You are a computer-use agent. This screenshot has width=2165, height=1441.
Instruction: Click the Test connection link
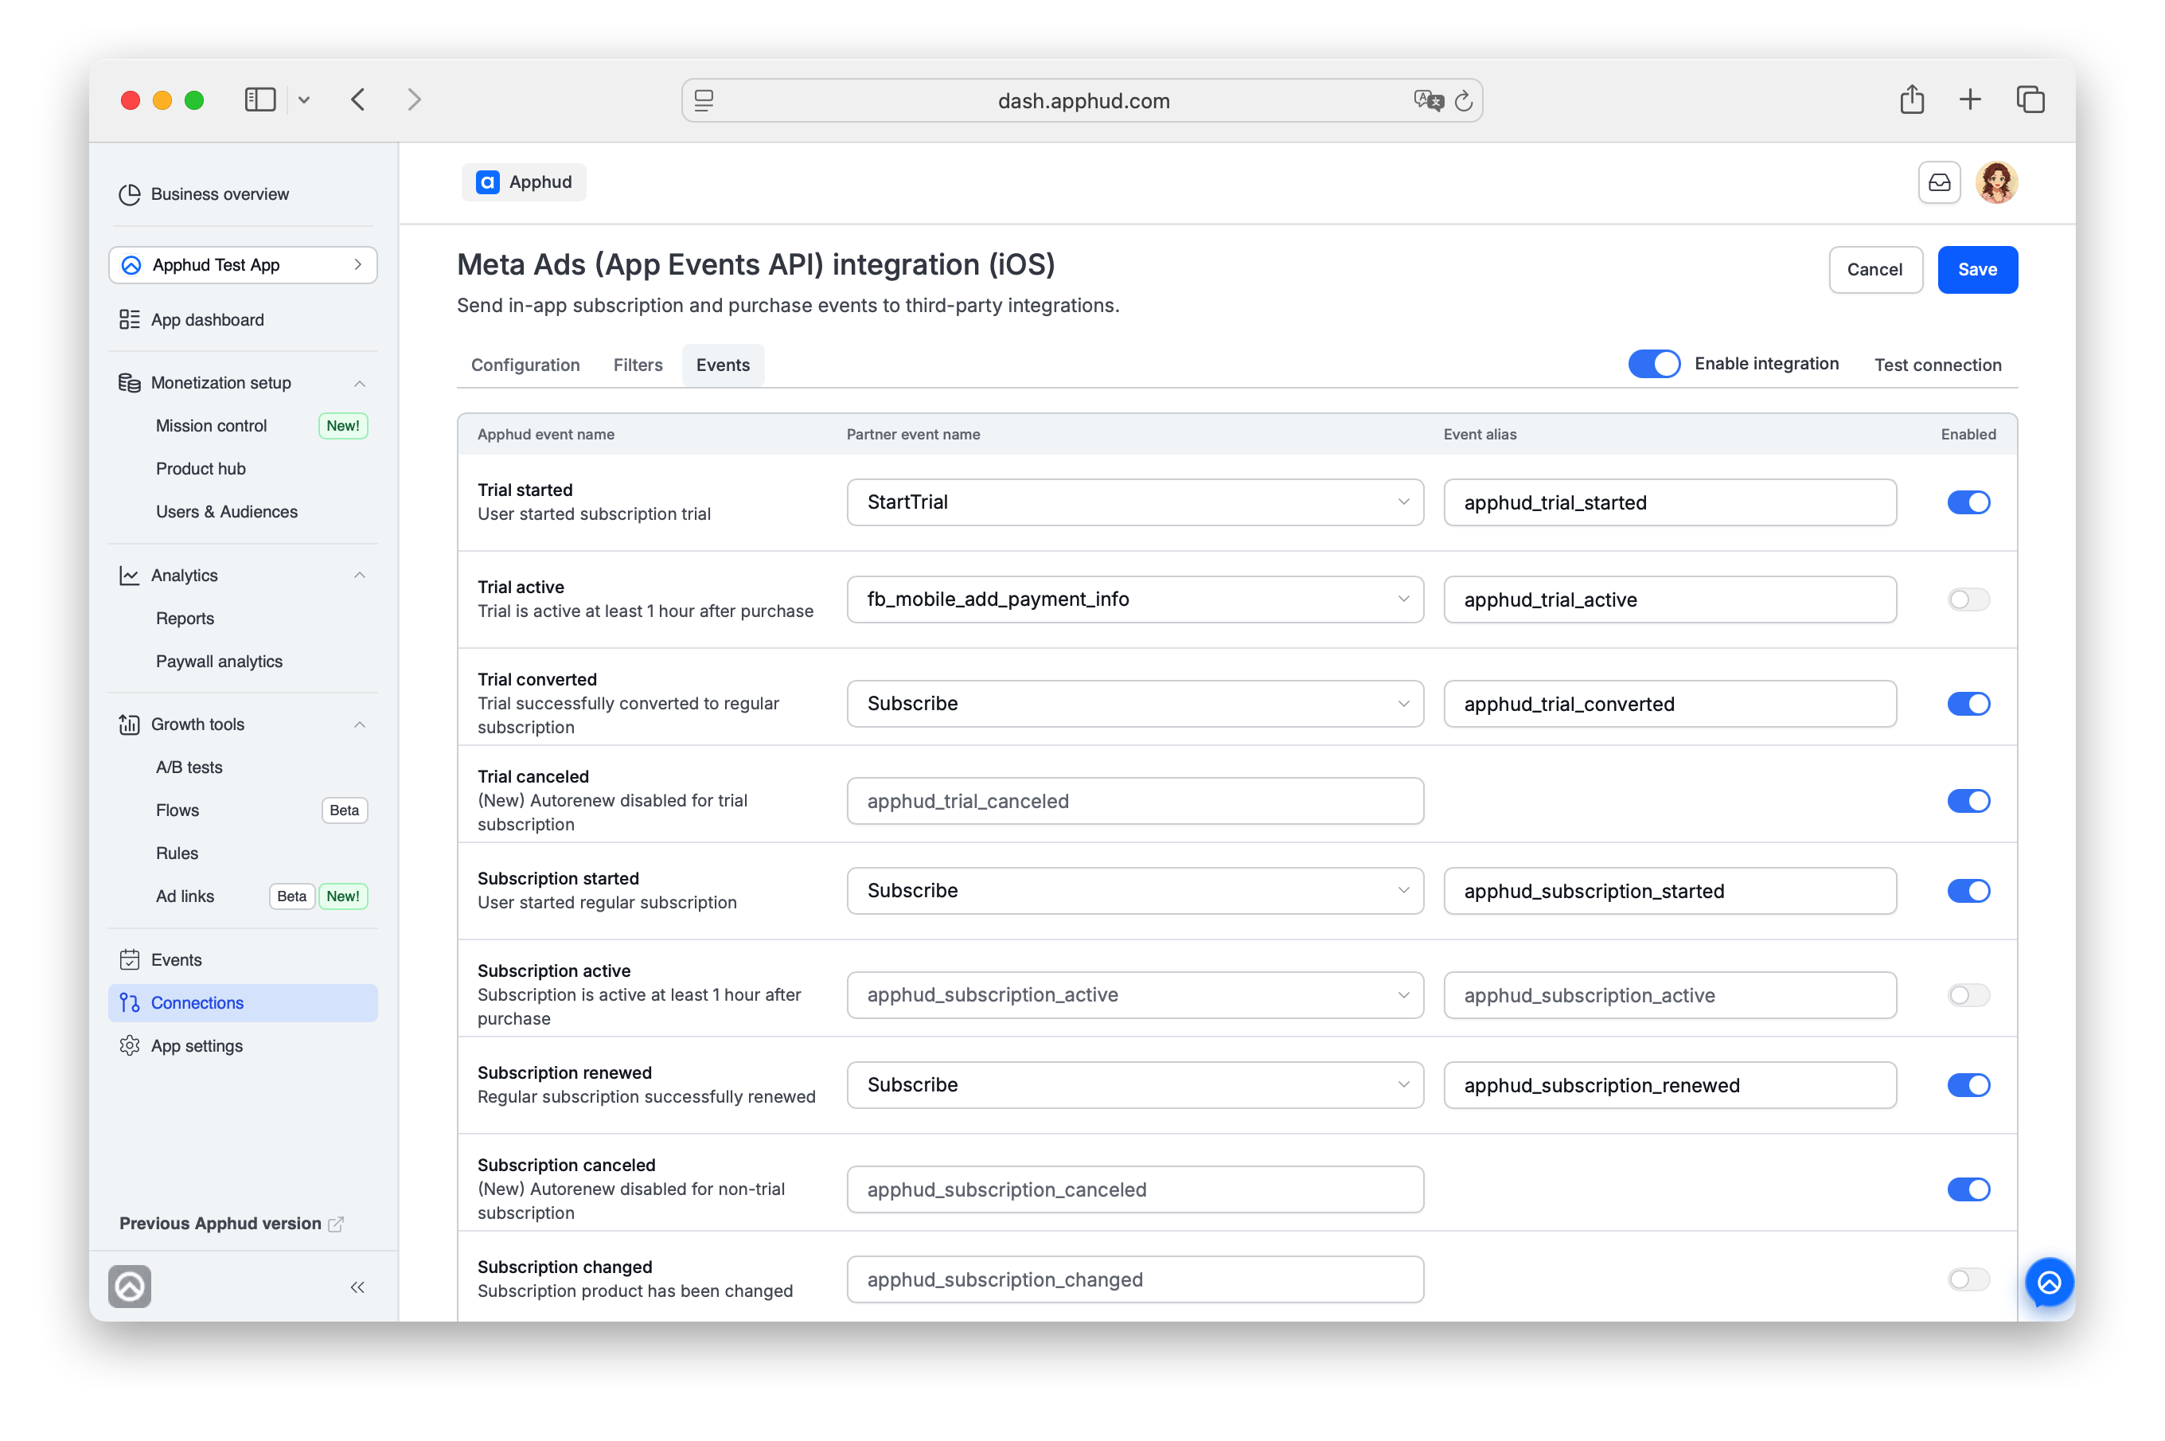[x=1937, y=365]
